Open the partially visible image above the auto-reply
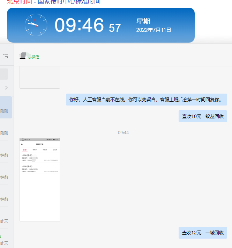This screenshot has width=232, height=248. pos(39,78)
